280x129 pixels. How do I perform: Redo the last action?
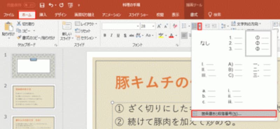62,5
